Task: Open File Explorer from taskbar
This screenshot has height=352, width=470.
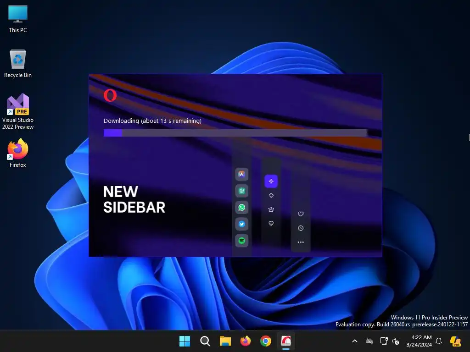Action: coord(225,341)
